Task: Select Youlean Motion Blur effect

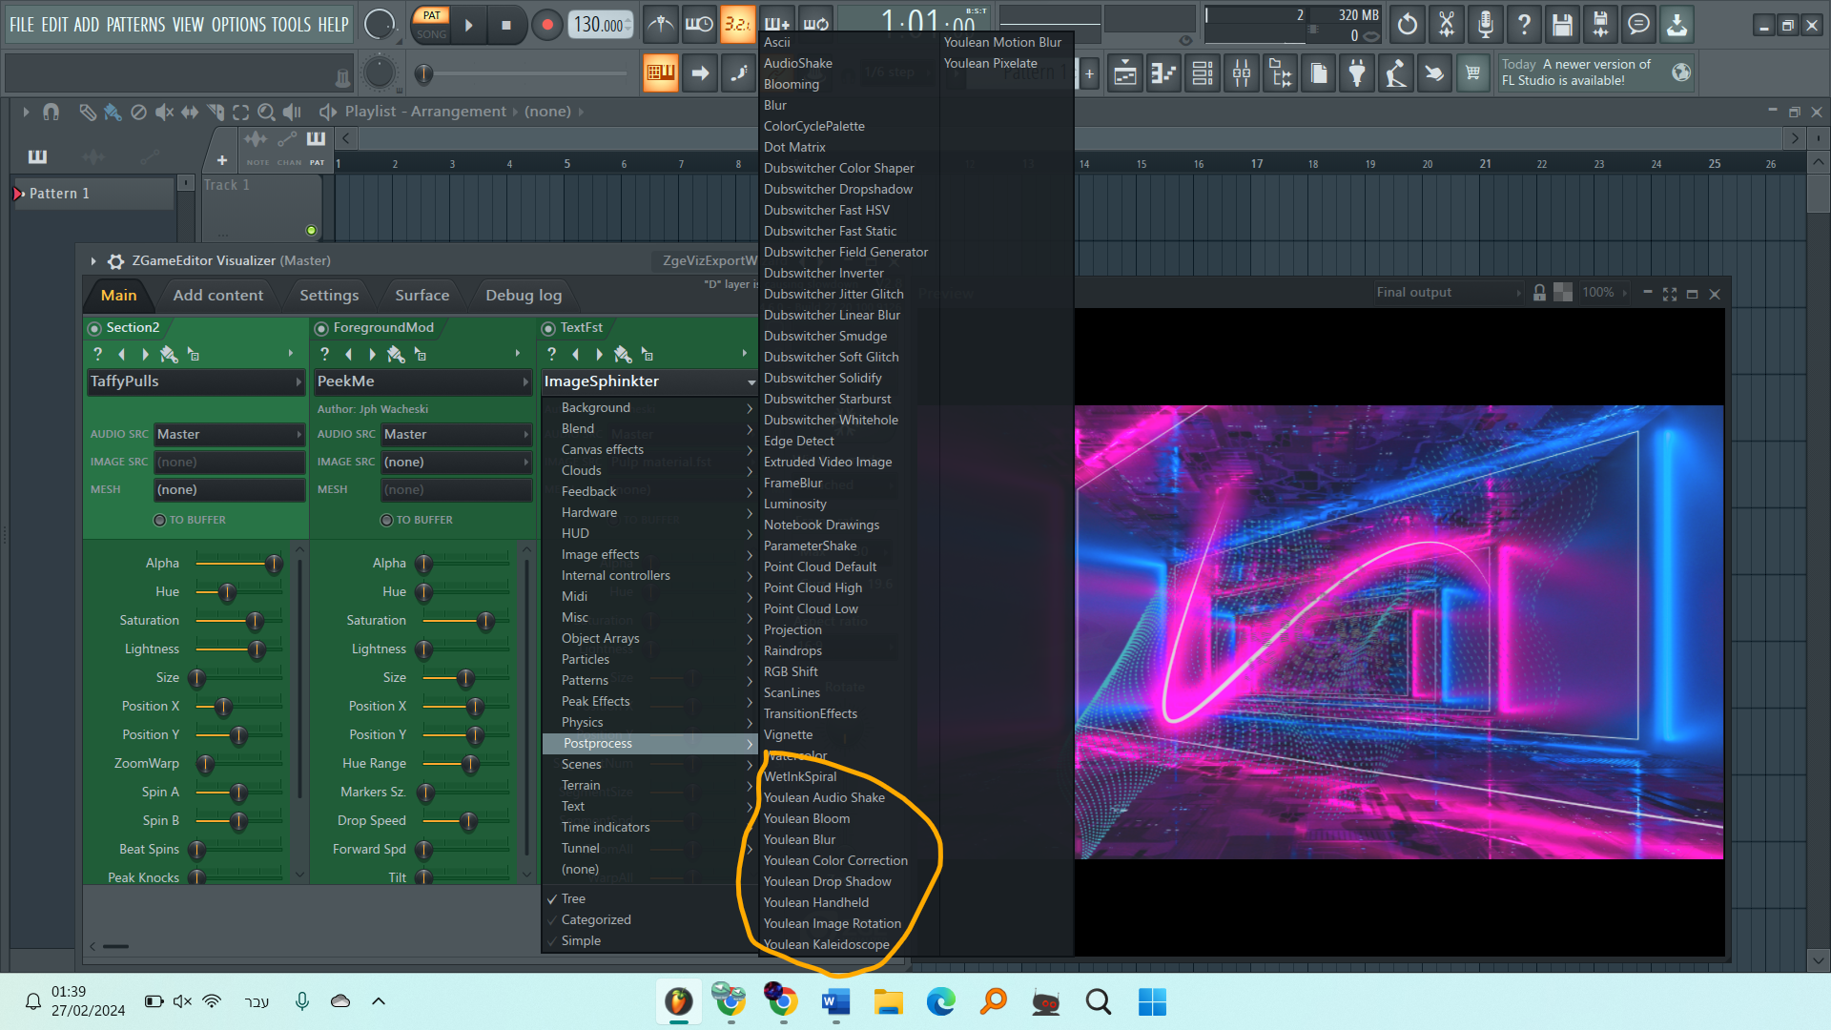Action: [1002, 43]
